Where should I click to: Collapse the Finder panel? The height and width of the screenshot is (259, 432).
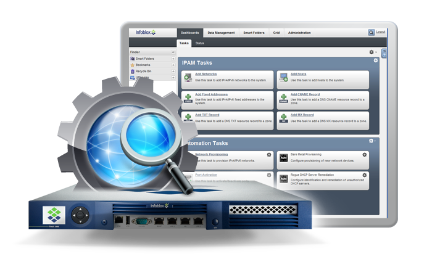[173, 52]
